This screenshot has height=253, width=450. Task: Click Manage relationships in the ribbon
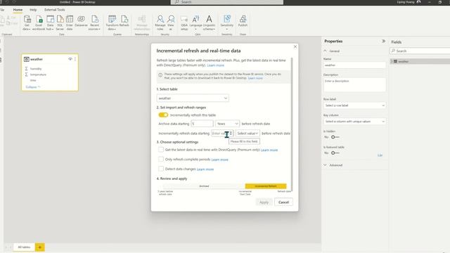(x=142, y=22)
